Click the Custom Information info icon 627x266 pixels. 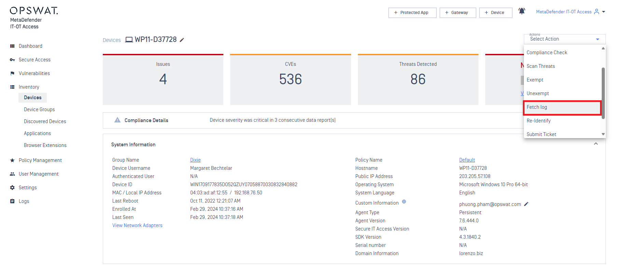pyautogui.click(x=404, y=202)
